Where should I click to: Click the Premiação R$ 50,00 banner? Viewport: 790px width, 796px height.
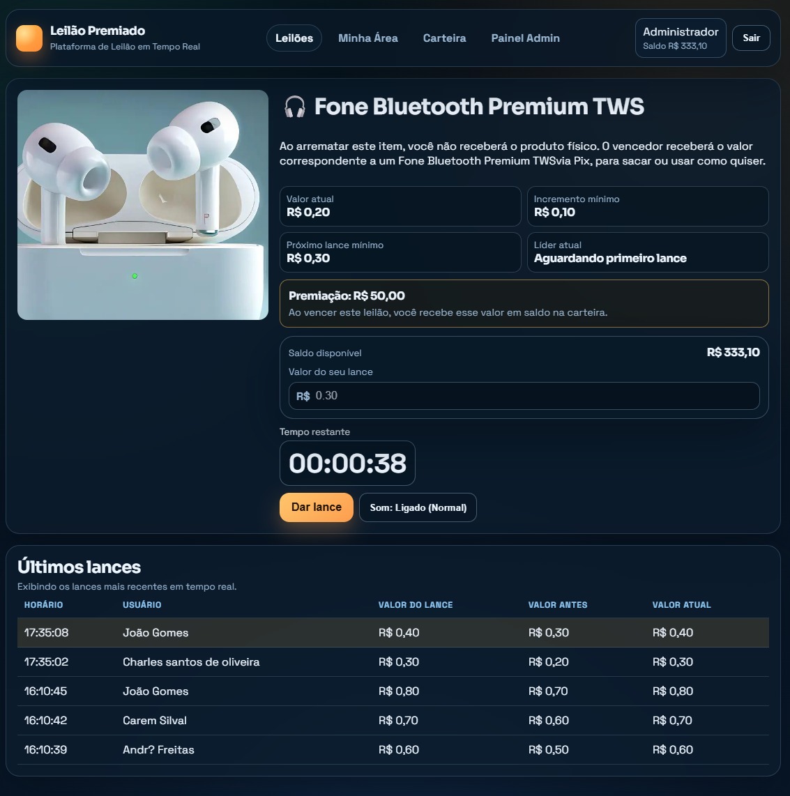(524, 303)
